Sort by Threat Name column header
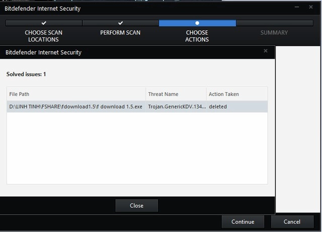Image resolution: width=322 pixels, height=232 pixels. (x=176, y=94)
